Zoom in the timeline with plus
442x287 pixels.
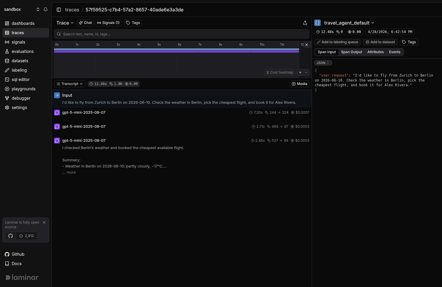coord(300,72)
